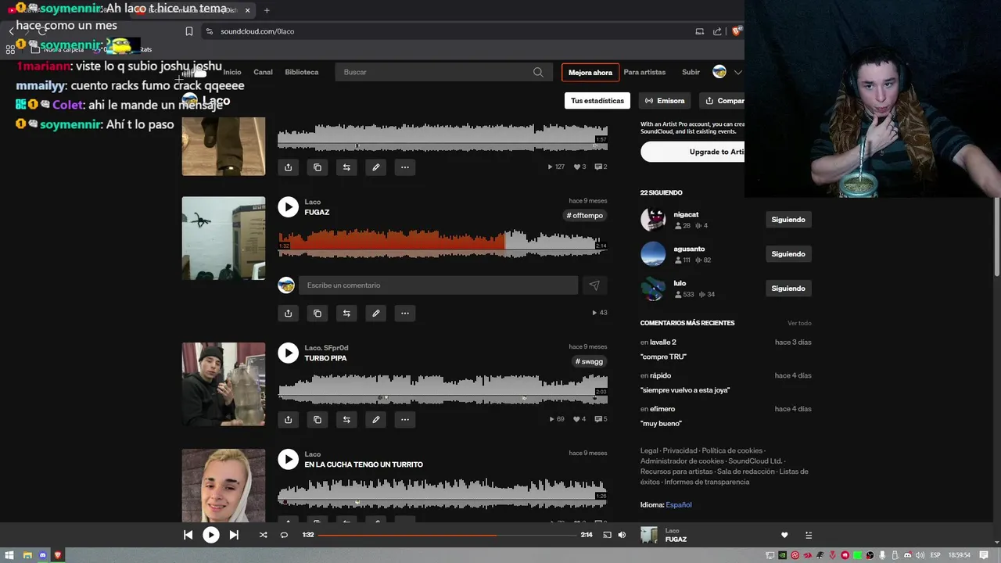Viewport: 1001px width, 563px height.
Task: Share the TURBO PIPA track
Action: pyautogui.click(x=288, y=419)
